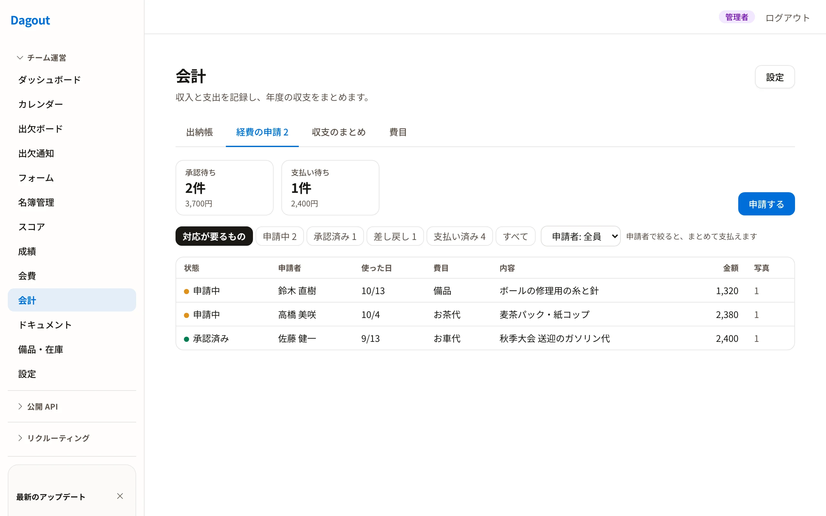826x516 pixels.
Task: Open the 承認待ち 2件 card
Action: point(224,188)
